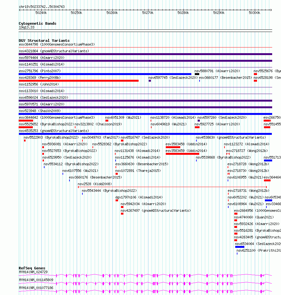Open nsv6051309 (Wu2021) variant
Image resolution: width=281 pixels, height=295 pixels.
123,117
